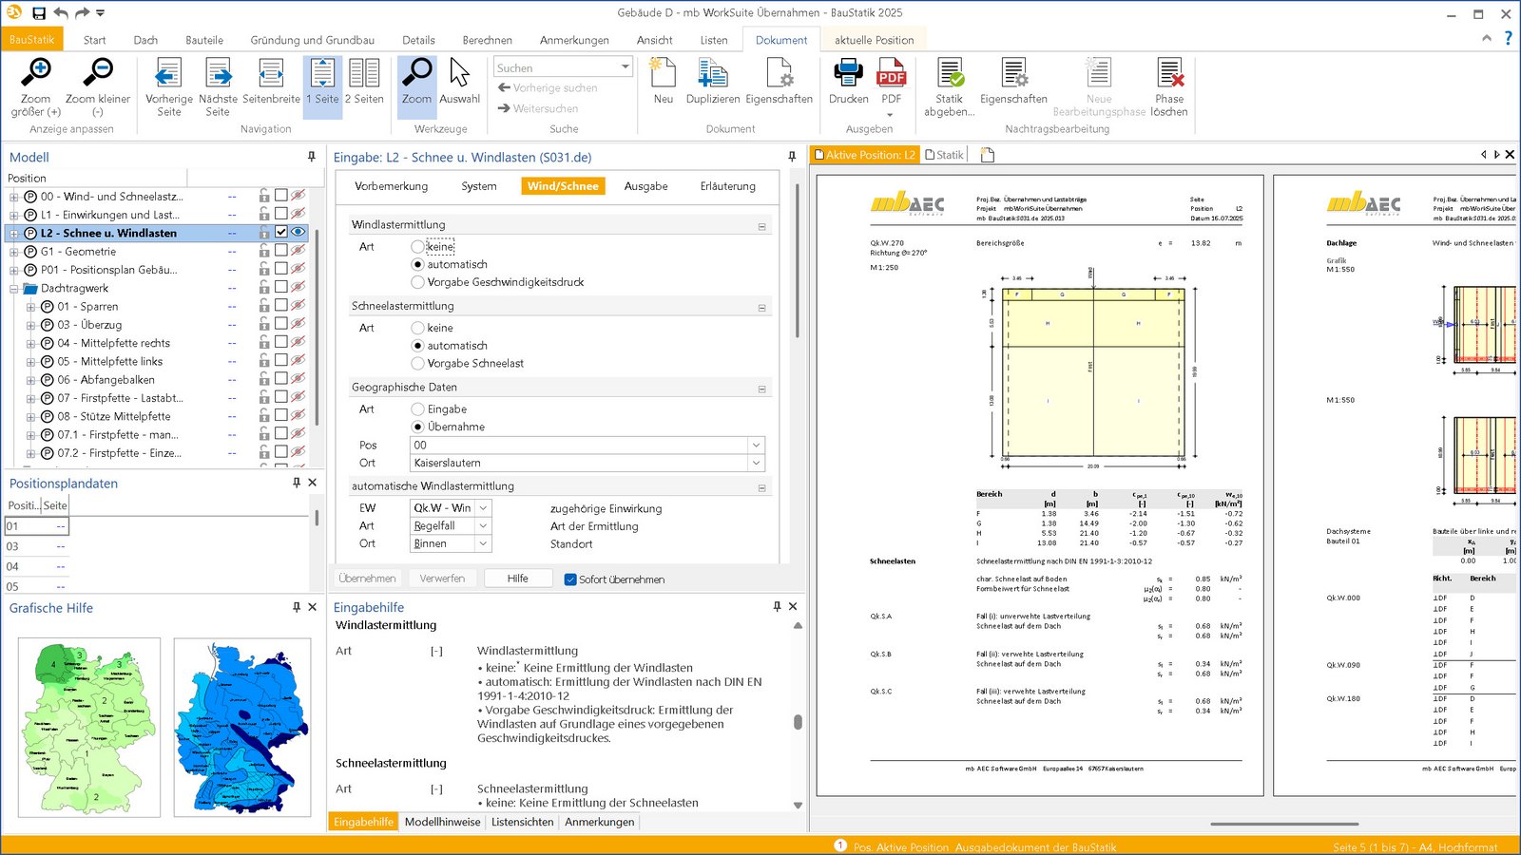Close the Positionsplandaten panel
The image size is (1521, 855).
(x=312, y=483)
